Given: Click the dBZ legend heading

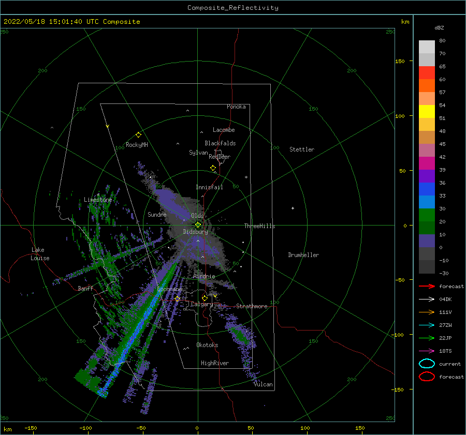Looking at the screenshot, I should click(x=439, y=27).
